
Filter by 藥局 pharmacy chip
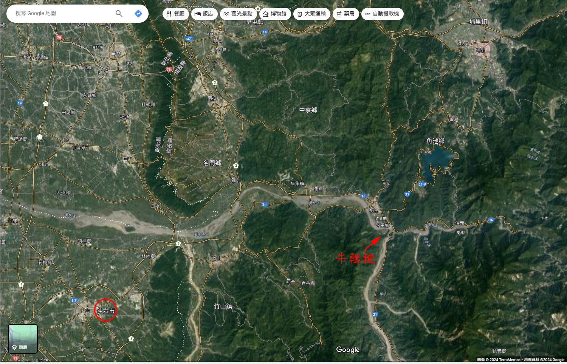tap(345, 14)
